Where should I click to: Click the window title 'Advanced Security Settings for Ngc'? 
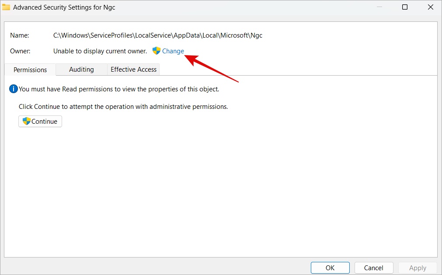pyautogui.click(x=64, y=7)
